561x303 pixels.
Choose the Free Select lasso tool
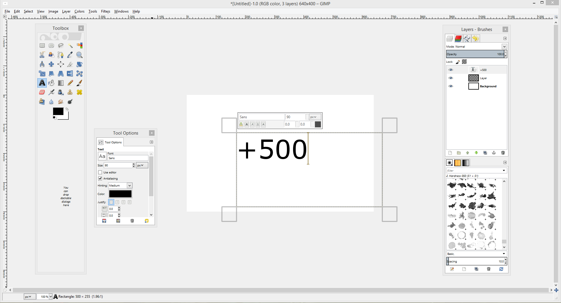pos(61,46)
